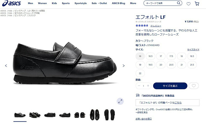Click the サイズを選ぶ button
Viewport: 206px width, 128px height.
[x=170, y=86]
